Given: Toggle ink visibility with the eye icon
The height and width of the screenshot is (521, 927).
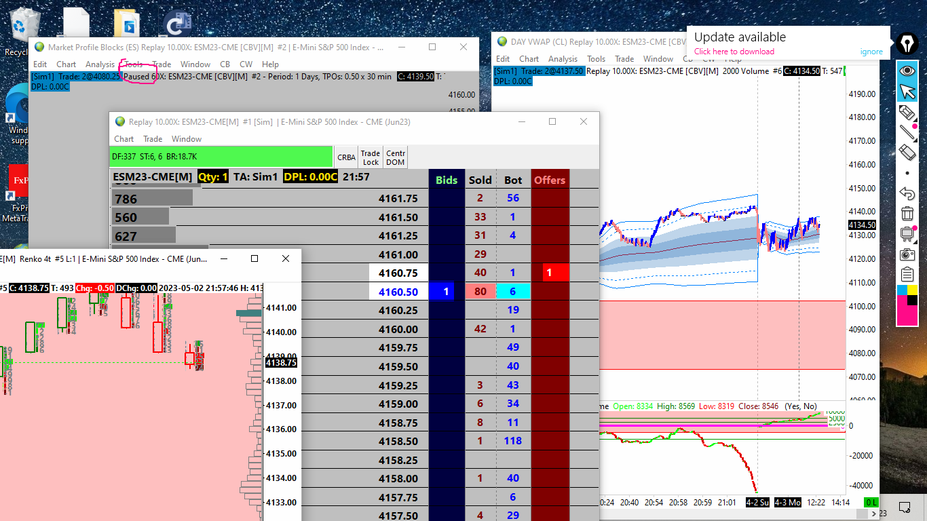Looking at the screenshot, I should pyautogui.click(x=907, y=70).
